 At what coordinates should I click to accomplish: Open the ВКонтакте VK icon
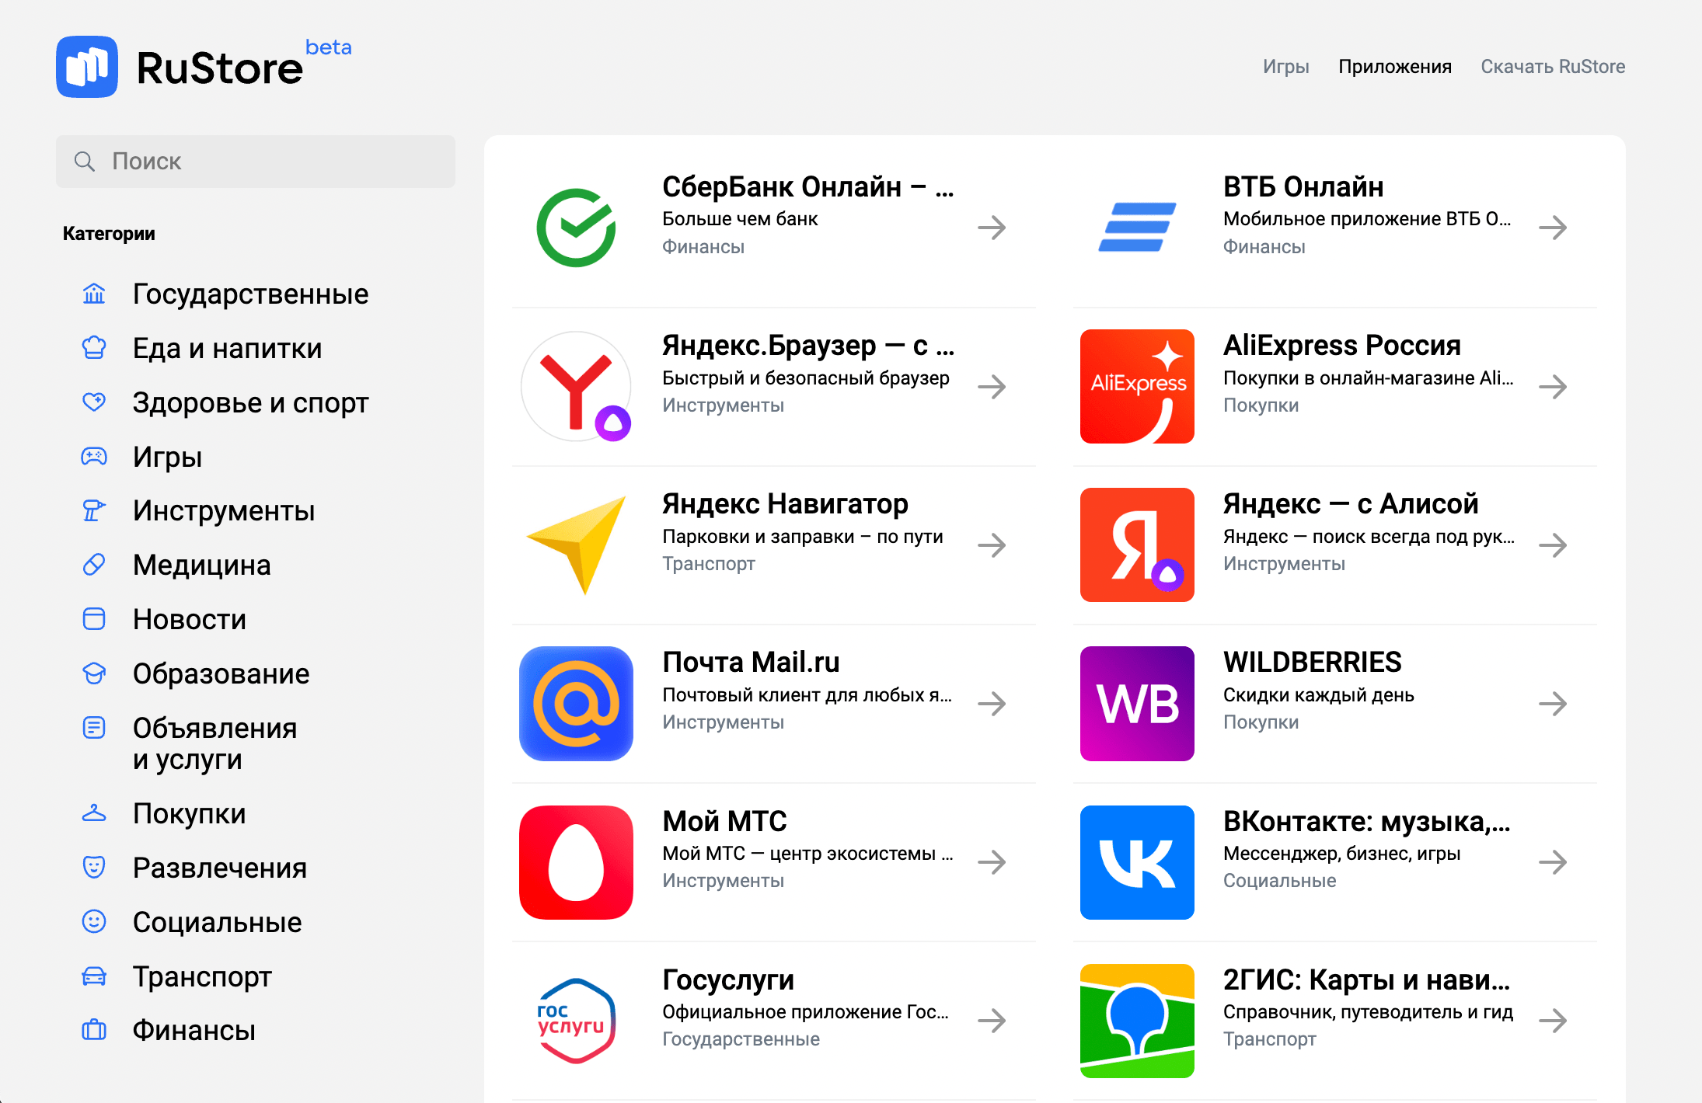(1137, 862)
